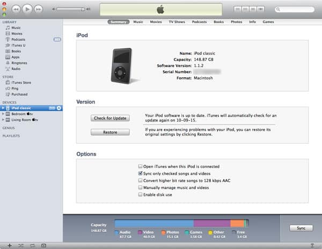This screenshot has height=249, width=322.
Task: Check Manually manage music and videos
Action: pos(141,188)
